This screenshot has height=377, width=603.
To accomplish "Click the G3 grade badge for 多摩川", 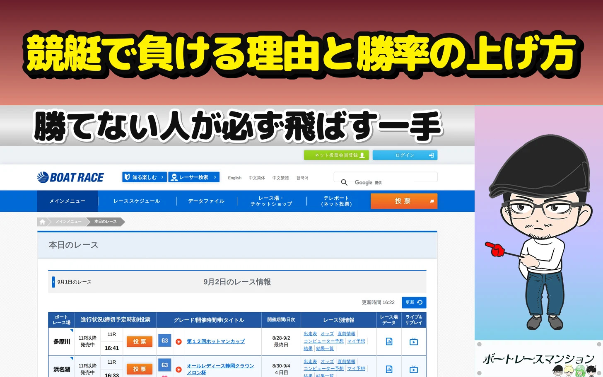I will tap(164, 341).
